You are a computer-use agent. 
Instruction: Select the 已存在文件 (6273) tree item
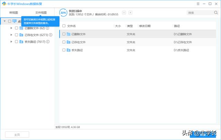(x=36, y=35)
